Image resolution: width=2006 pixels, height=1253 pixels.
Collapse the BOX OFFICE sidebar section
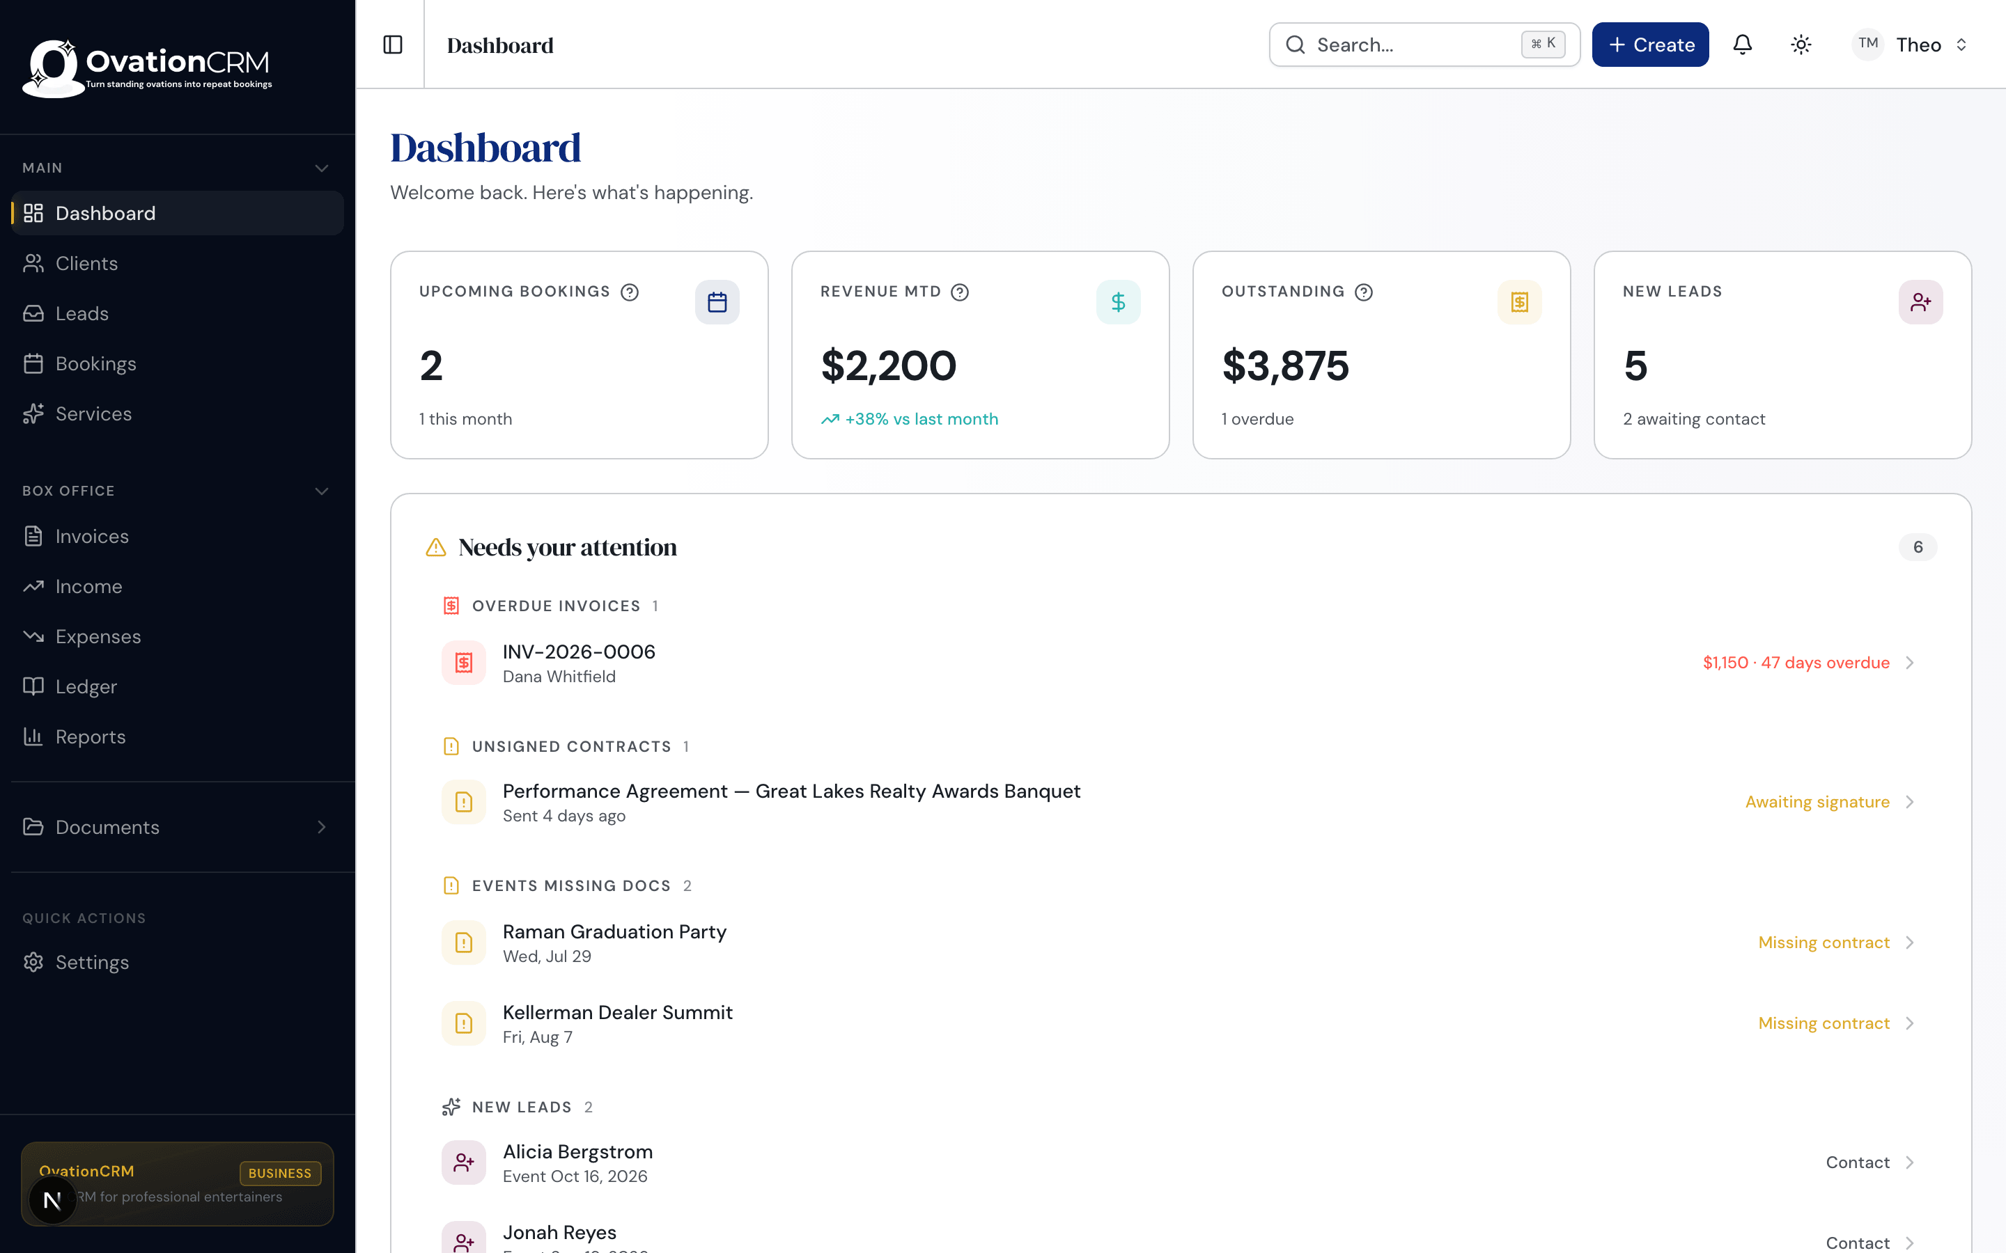(322, 491)
